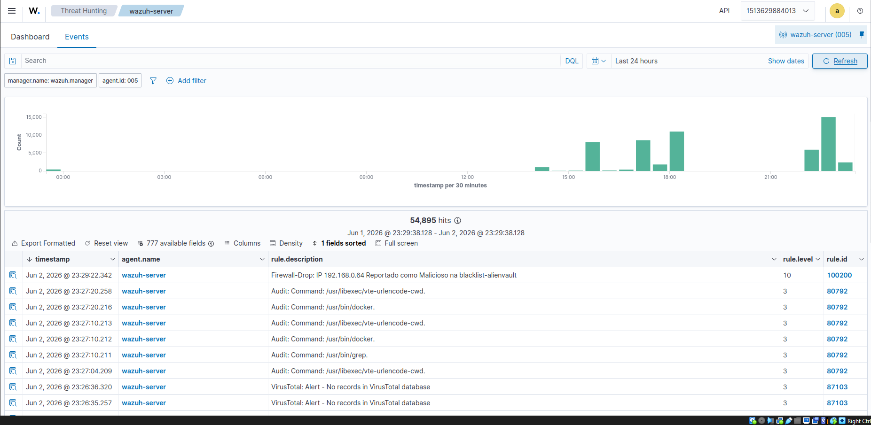Expand the rule.description column options

click(774, 259)
